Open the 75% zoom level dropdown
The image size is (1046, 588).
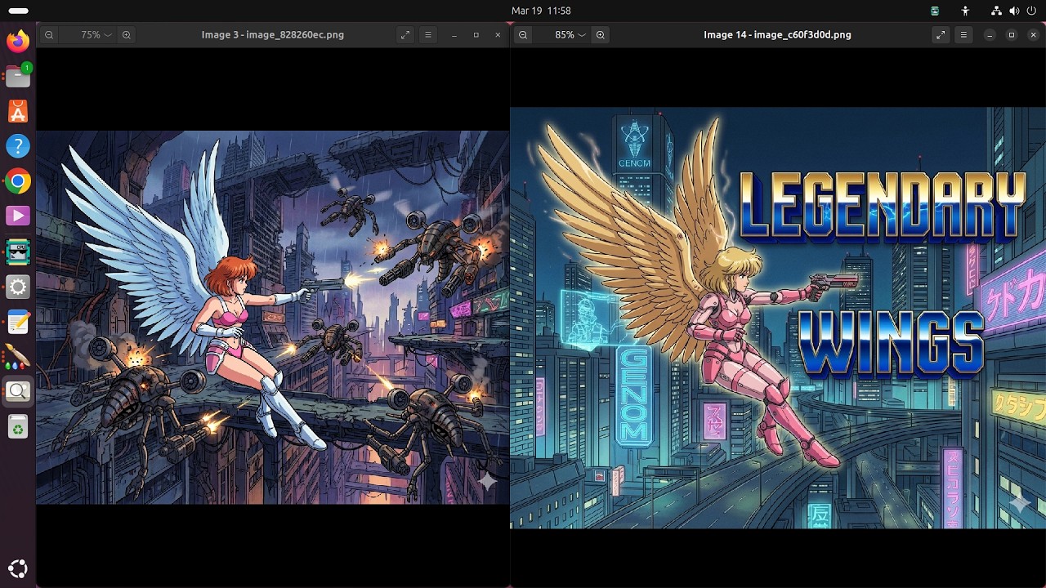(x=96, y=35)
